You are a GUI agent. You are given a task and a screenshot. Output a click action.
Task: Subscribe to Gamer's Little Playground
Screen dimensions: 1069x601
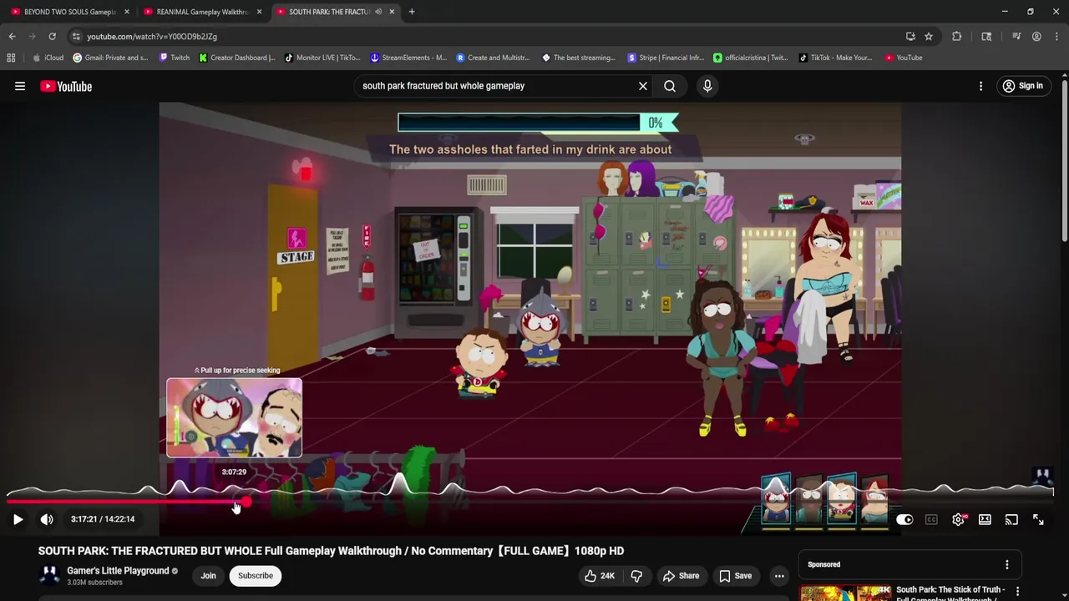[x=256, y=576]
